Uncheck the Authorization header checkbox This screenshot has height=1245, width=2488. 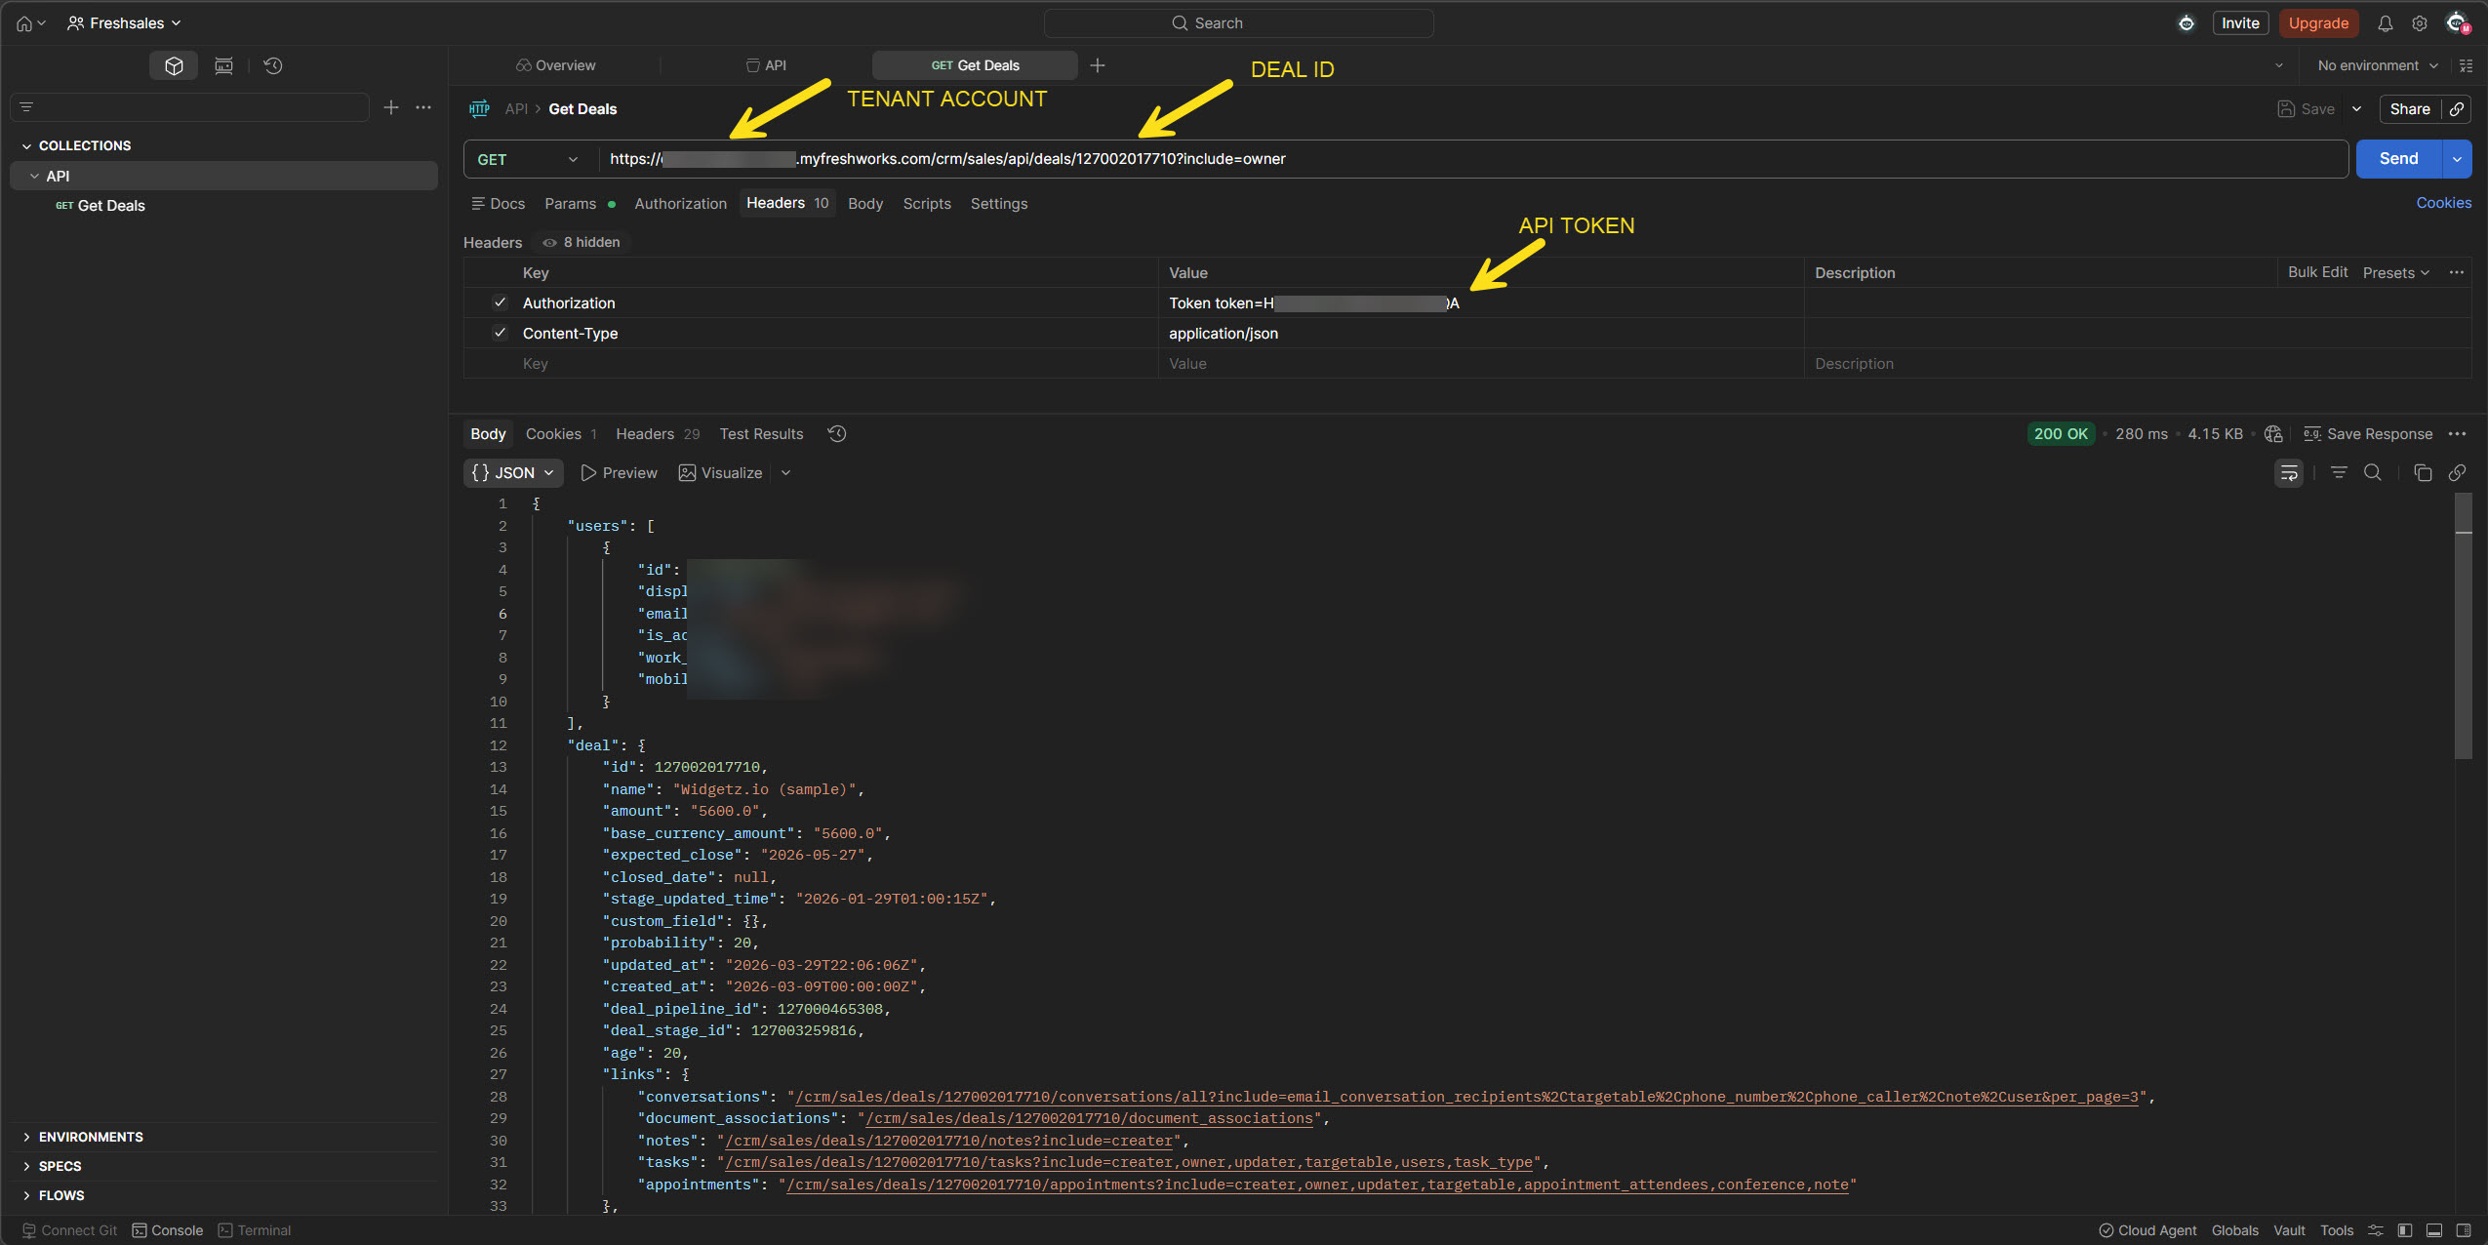click(500, 302)
